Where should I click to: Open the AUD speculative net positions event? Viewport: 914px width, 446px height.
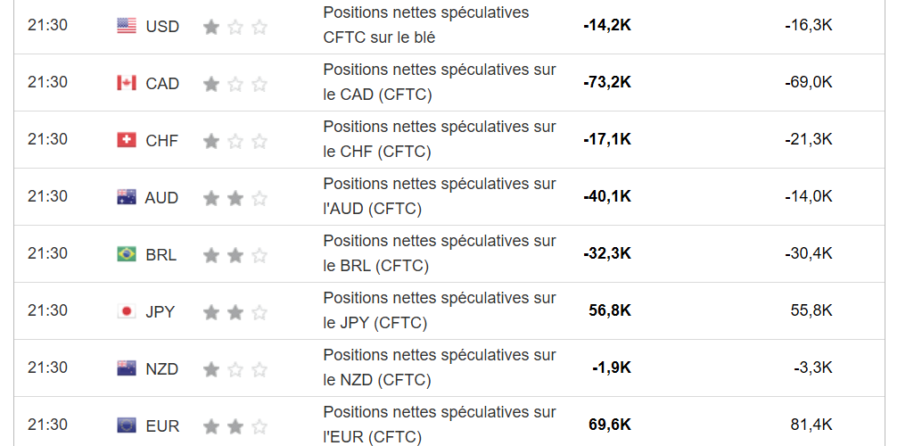pos(439,196)
